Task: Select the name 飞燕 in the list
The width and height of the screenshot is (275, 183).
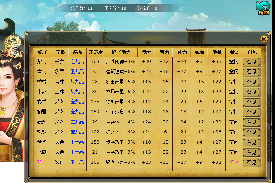Action: 42,152
